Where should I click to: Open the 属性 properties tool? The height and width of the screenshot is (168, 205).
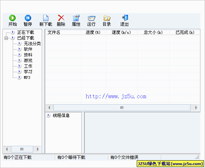[76, 20]
